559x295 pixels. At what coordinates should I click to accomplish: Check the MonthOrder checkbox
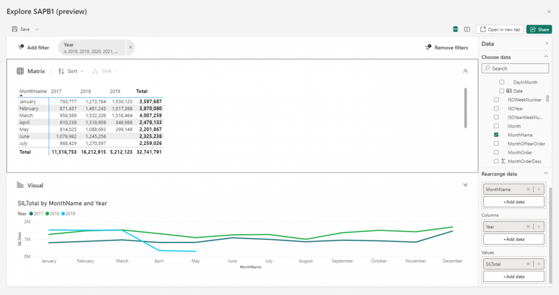coord(496,152)
